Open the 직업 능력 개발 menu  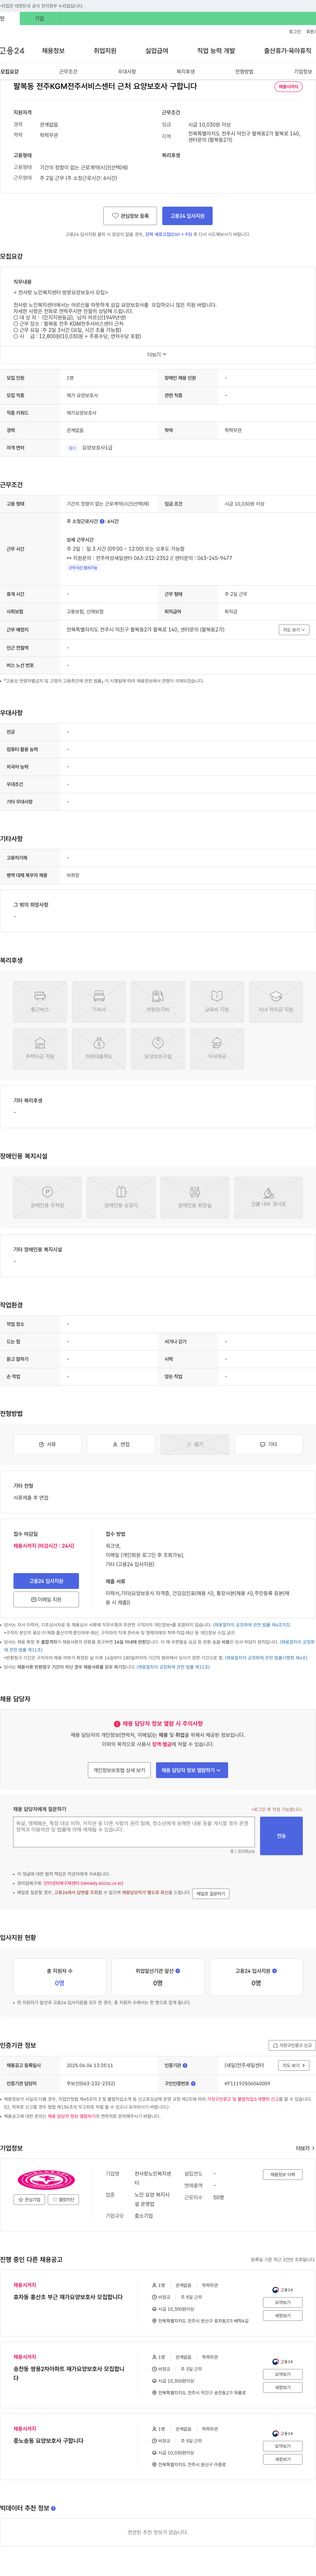[x=216, y=51]
